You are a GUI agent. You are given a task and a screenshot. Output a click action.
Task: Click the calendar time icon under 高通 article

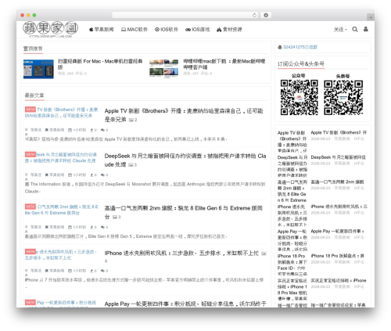(x=70, y=227)
